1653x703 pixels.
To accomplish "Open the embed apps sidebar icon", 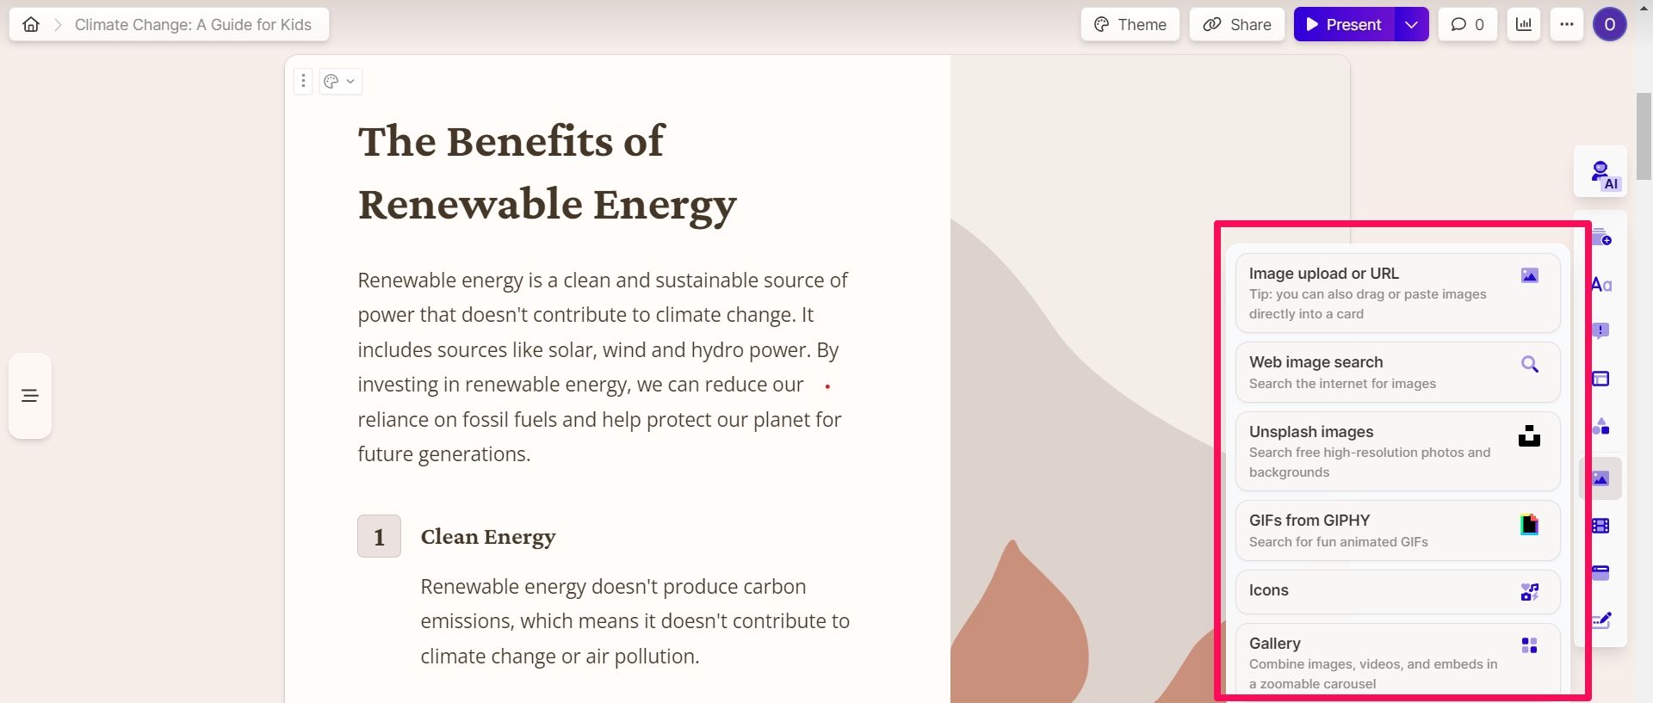I will click(1601, 572).
